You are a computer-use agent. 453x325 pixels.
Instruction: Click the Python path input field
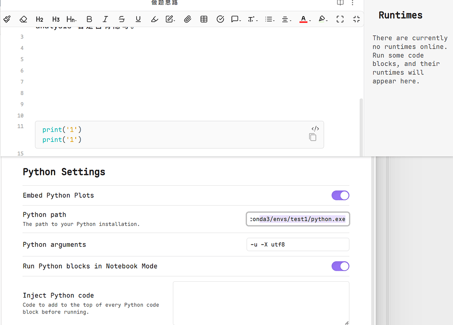click(x=298, y=219)
